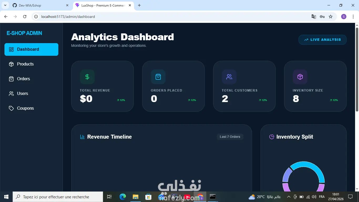Click the purple box icon on Inventory Size

(300, 77)
